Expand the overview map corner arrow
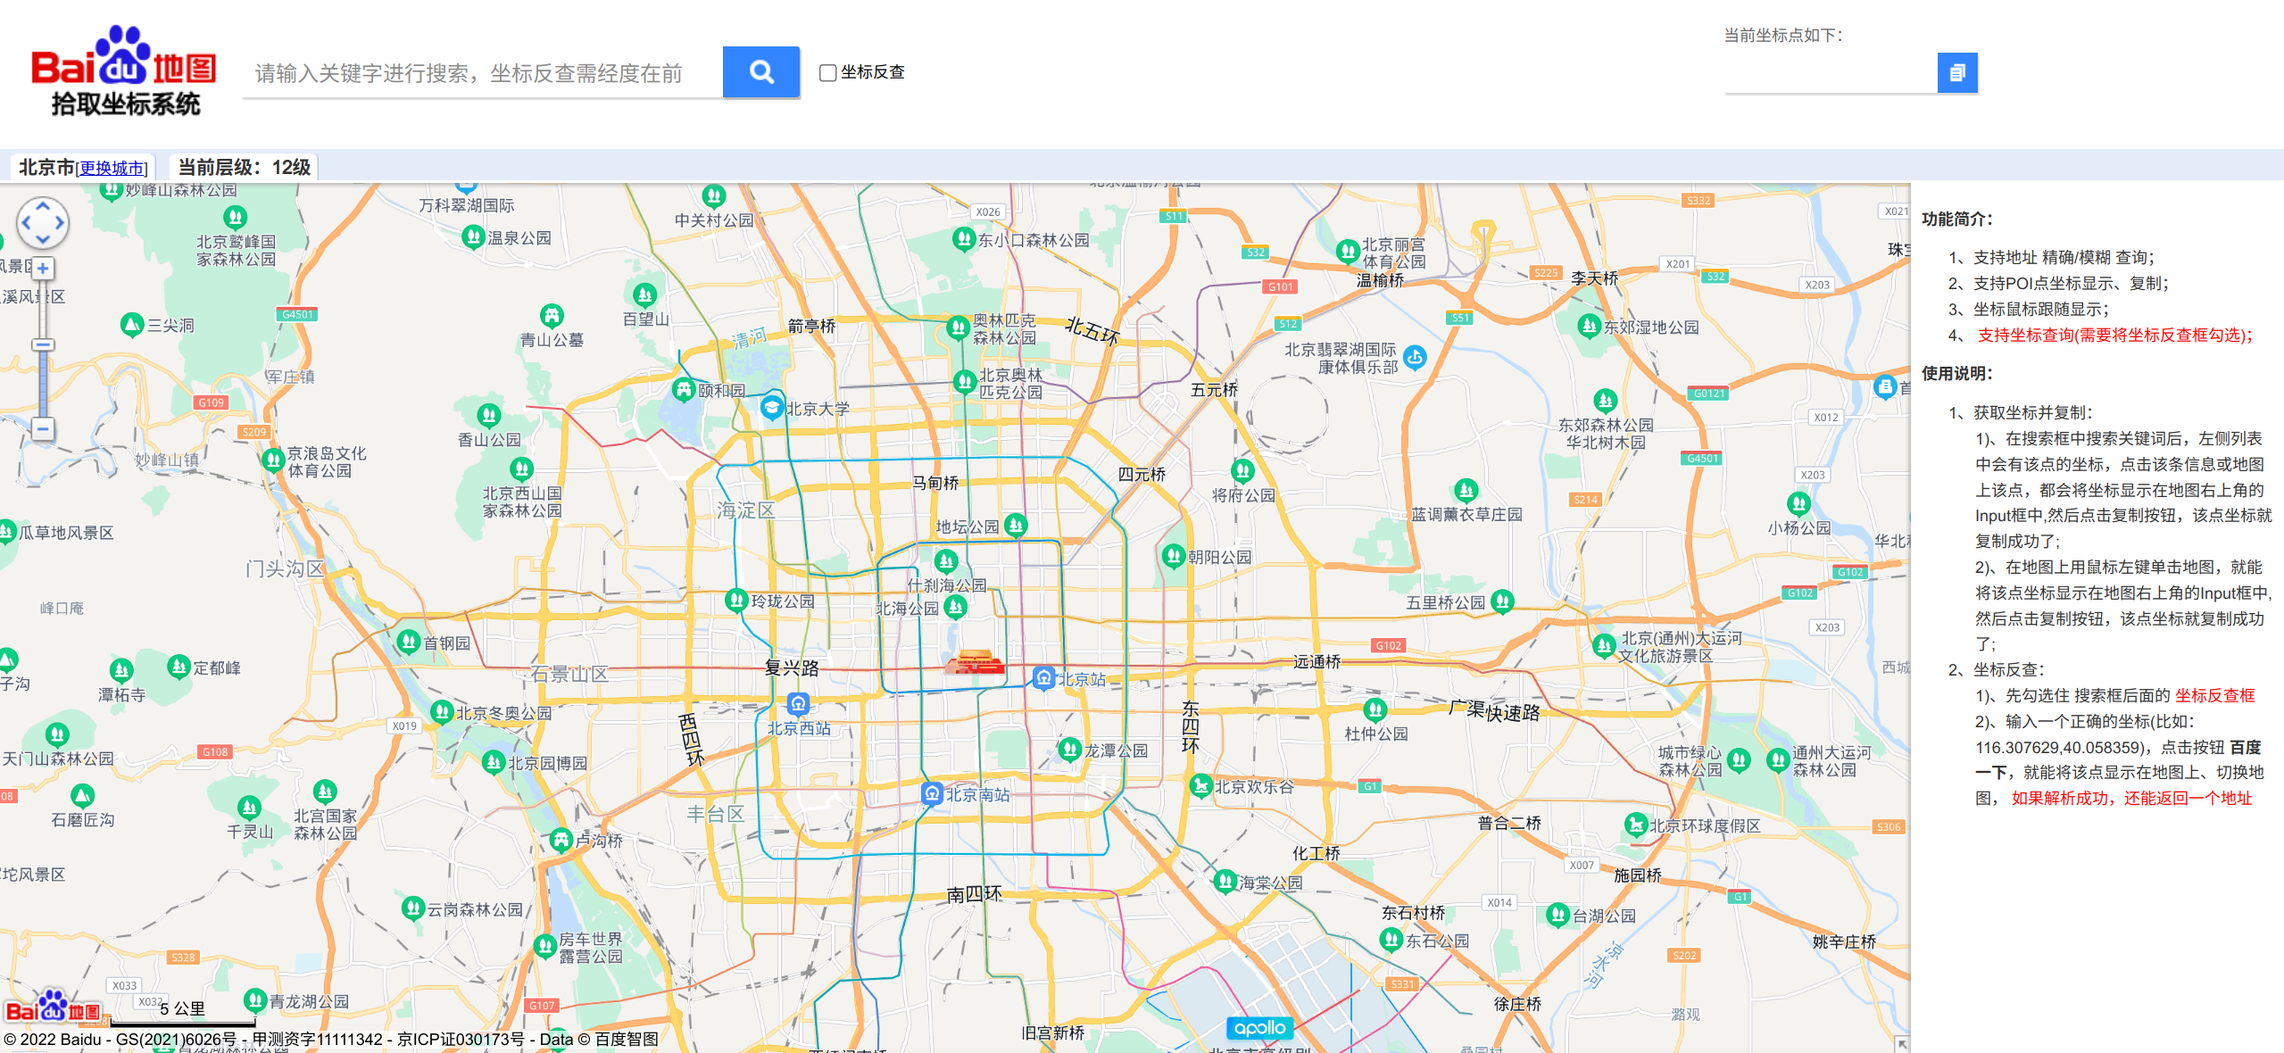The height and width of the screenshot is (1053, 2284). tap(1900, 1043)
